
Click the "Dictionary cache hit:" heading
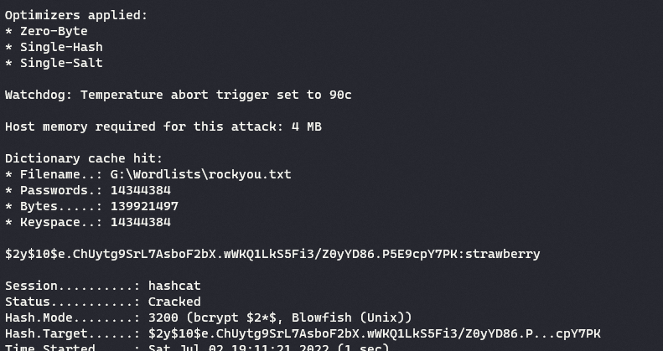84,158
